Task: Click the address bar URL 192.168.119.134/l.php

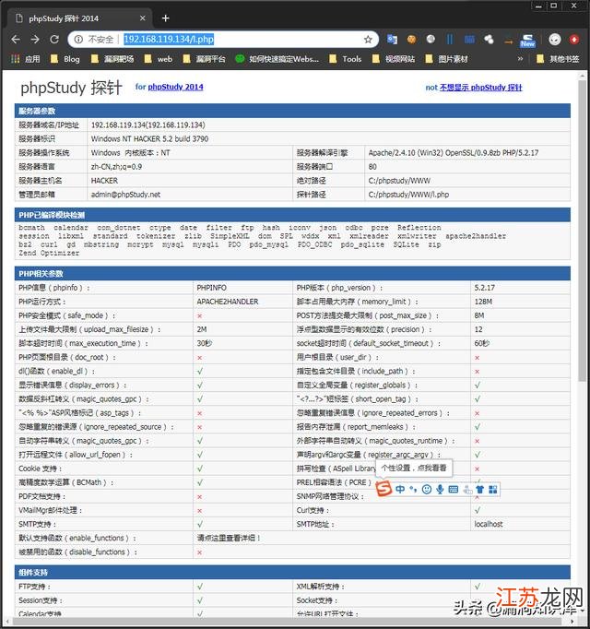Action: [x=169, y=40]
